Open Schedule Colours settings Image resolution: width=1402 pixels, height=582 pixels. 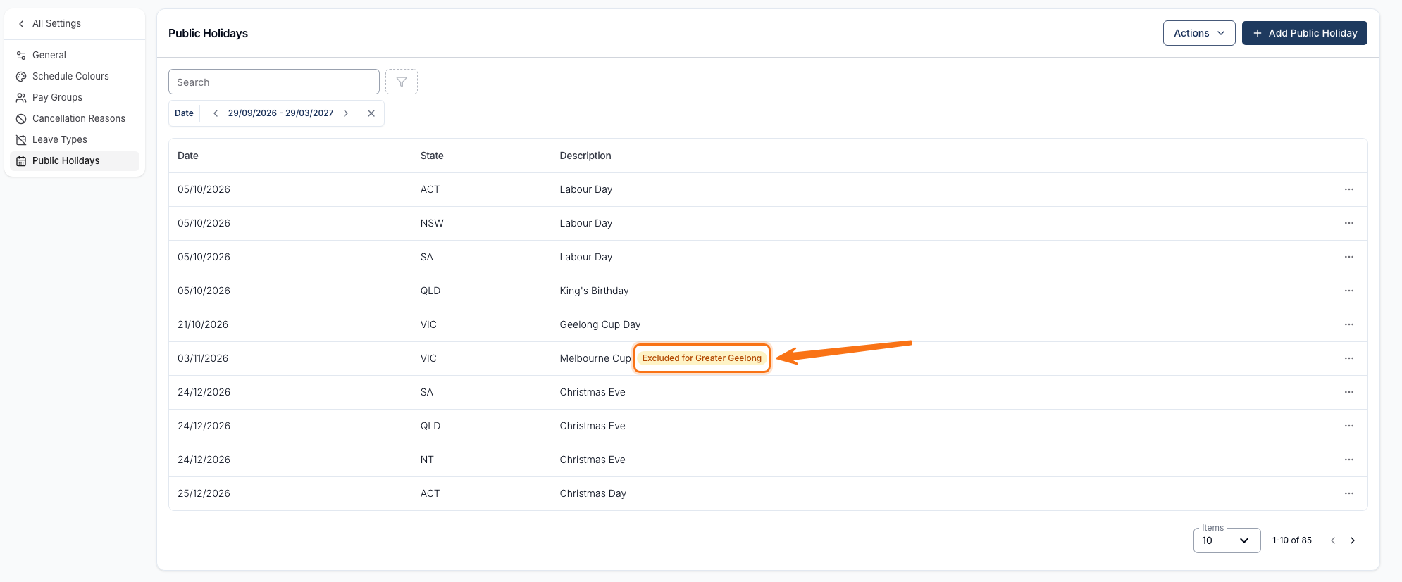(75, 76)
